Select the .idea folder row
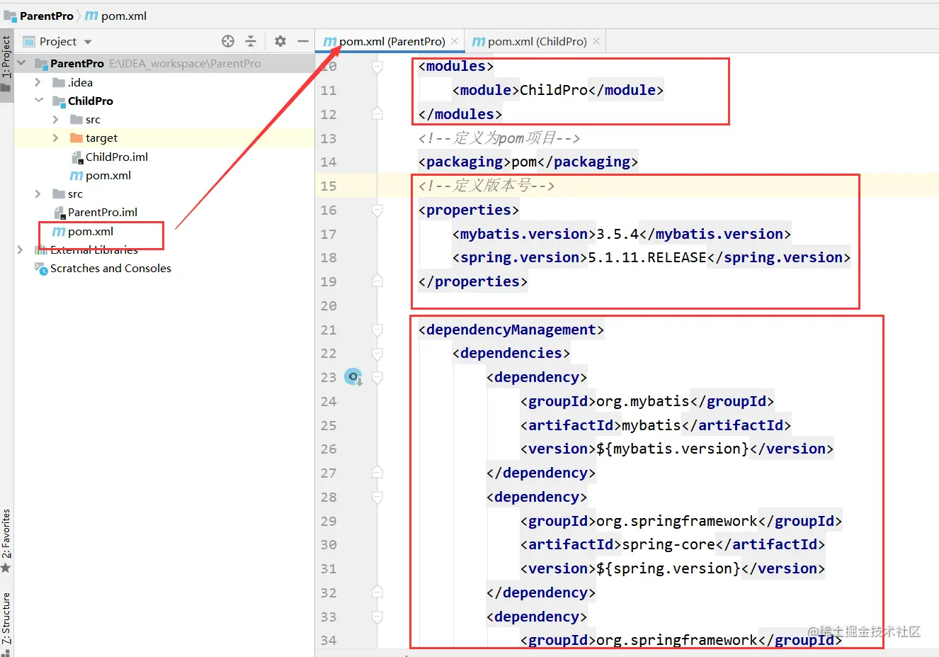This screenshot has width=939, height=657. [x=164, y=82]
